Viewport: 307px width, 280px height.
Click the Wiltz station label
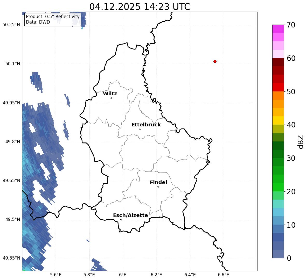point(110,94)
